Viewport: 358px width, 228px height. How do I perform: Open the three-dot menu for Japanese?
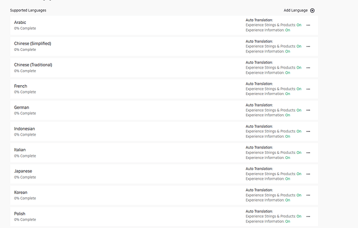point(308,174)
